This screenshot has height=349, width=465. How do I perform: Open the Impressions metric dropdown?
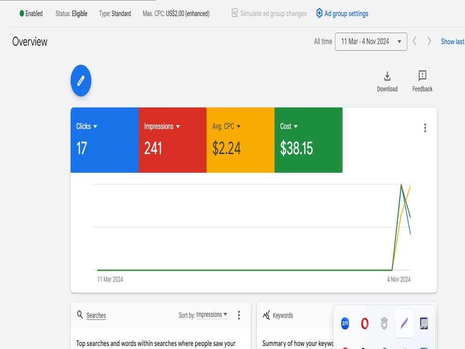[162, 126]
